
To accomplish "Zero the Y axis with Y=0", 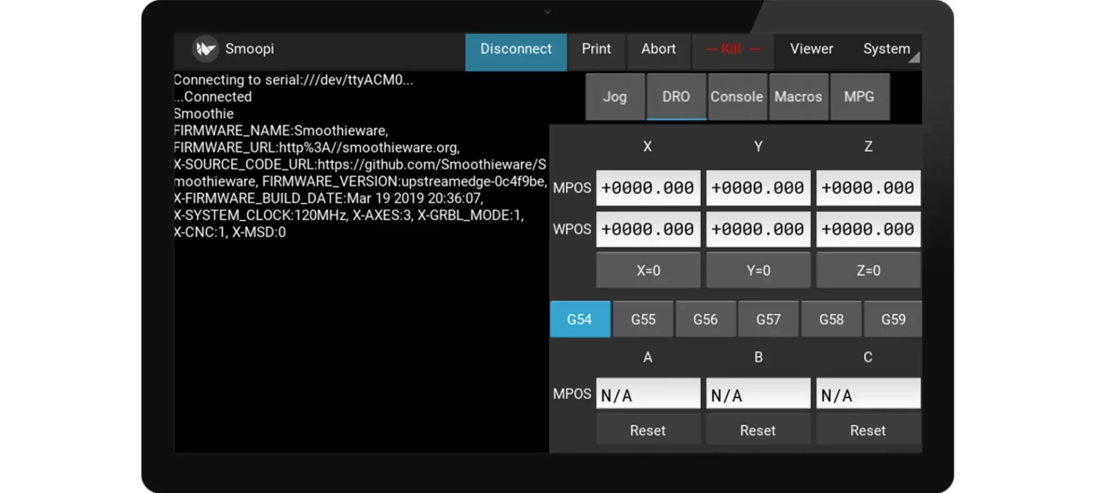I will [x=758, y=271].
